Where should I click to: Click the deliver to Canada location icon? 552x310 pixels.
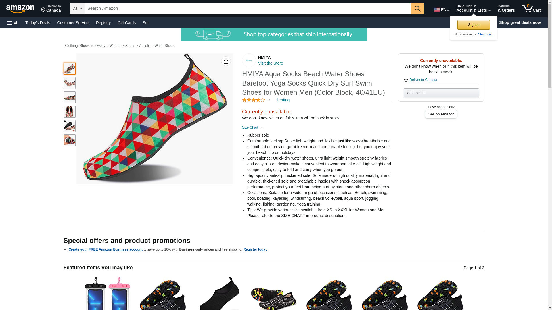[x=406, y=80]
